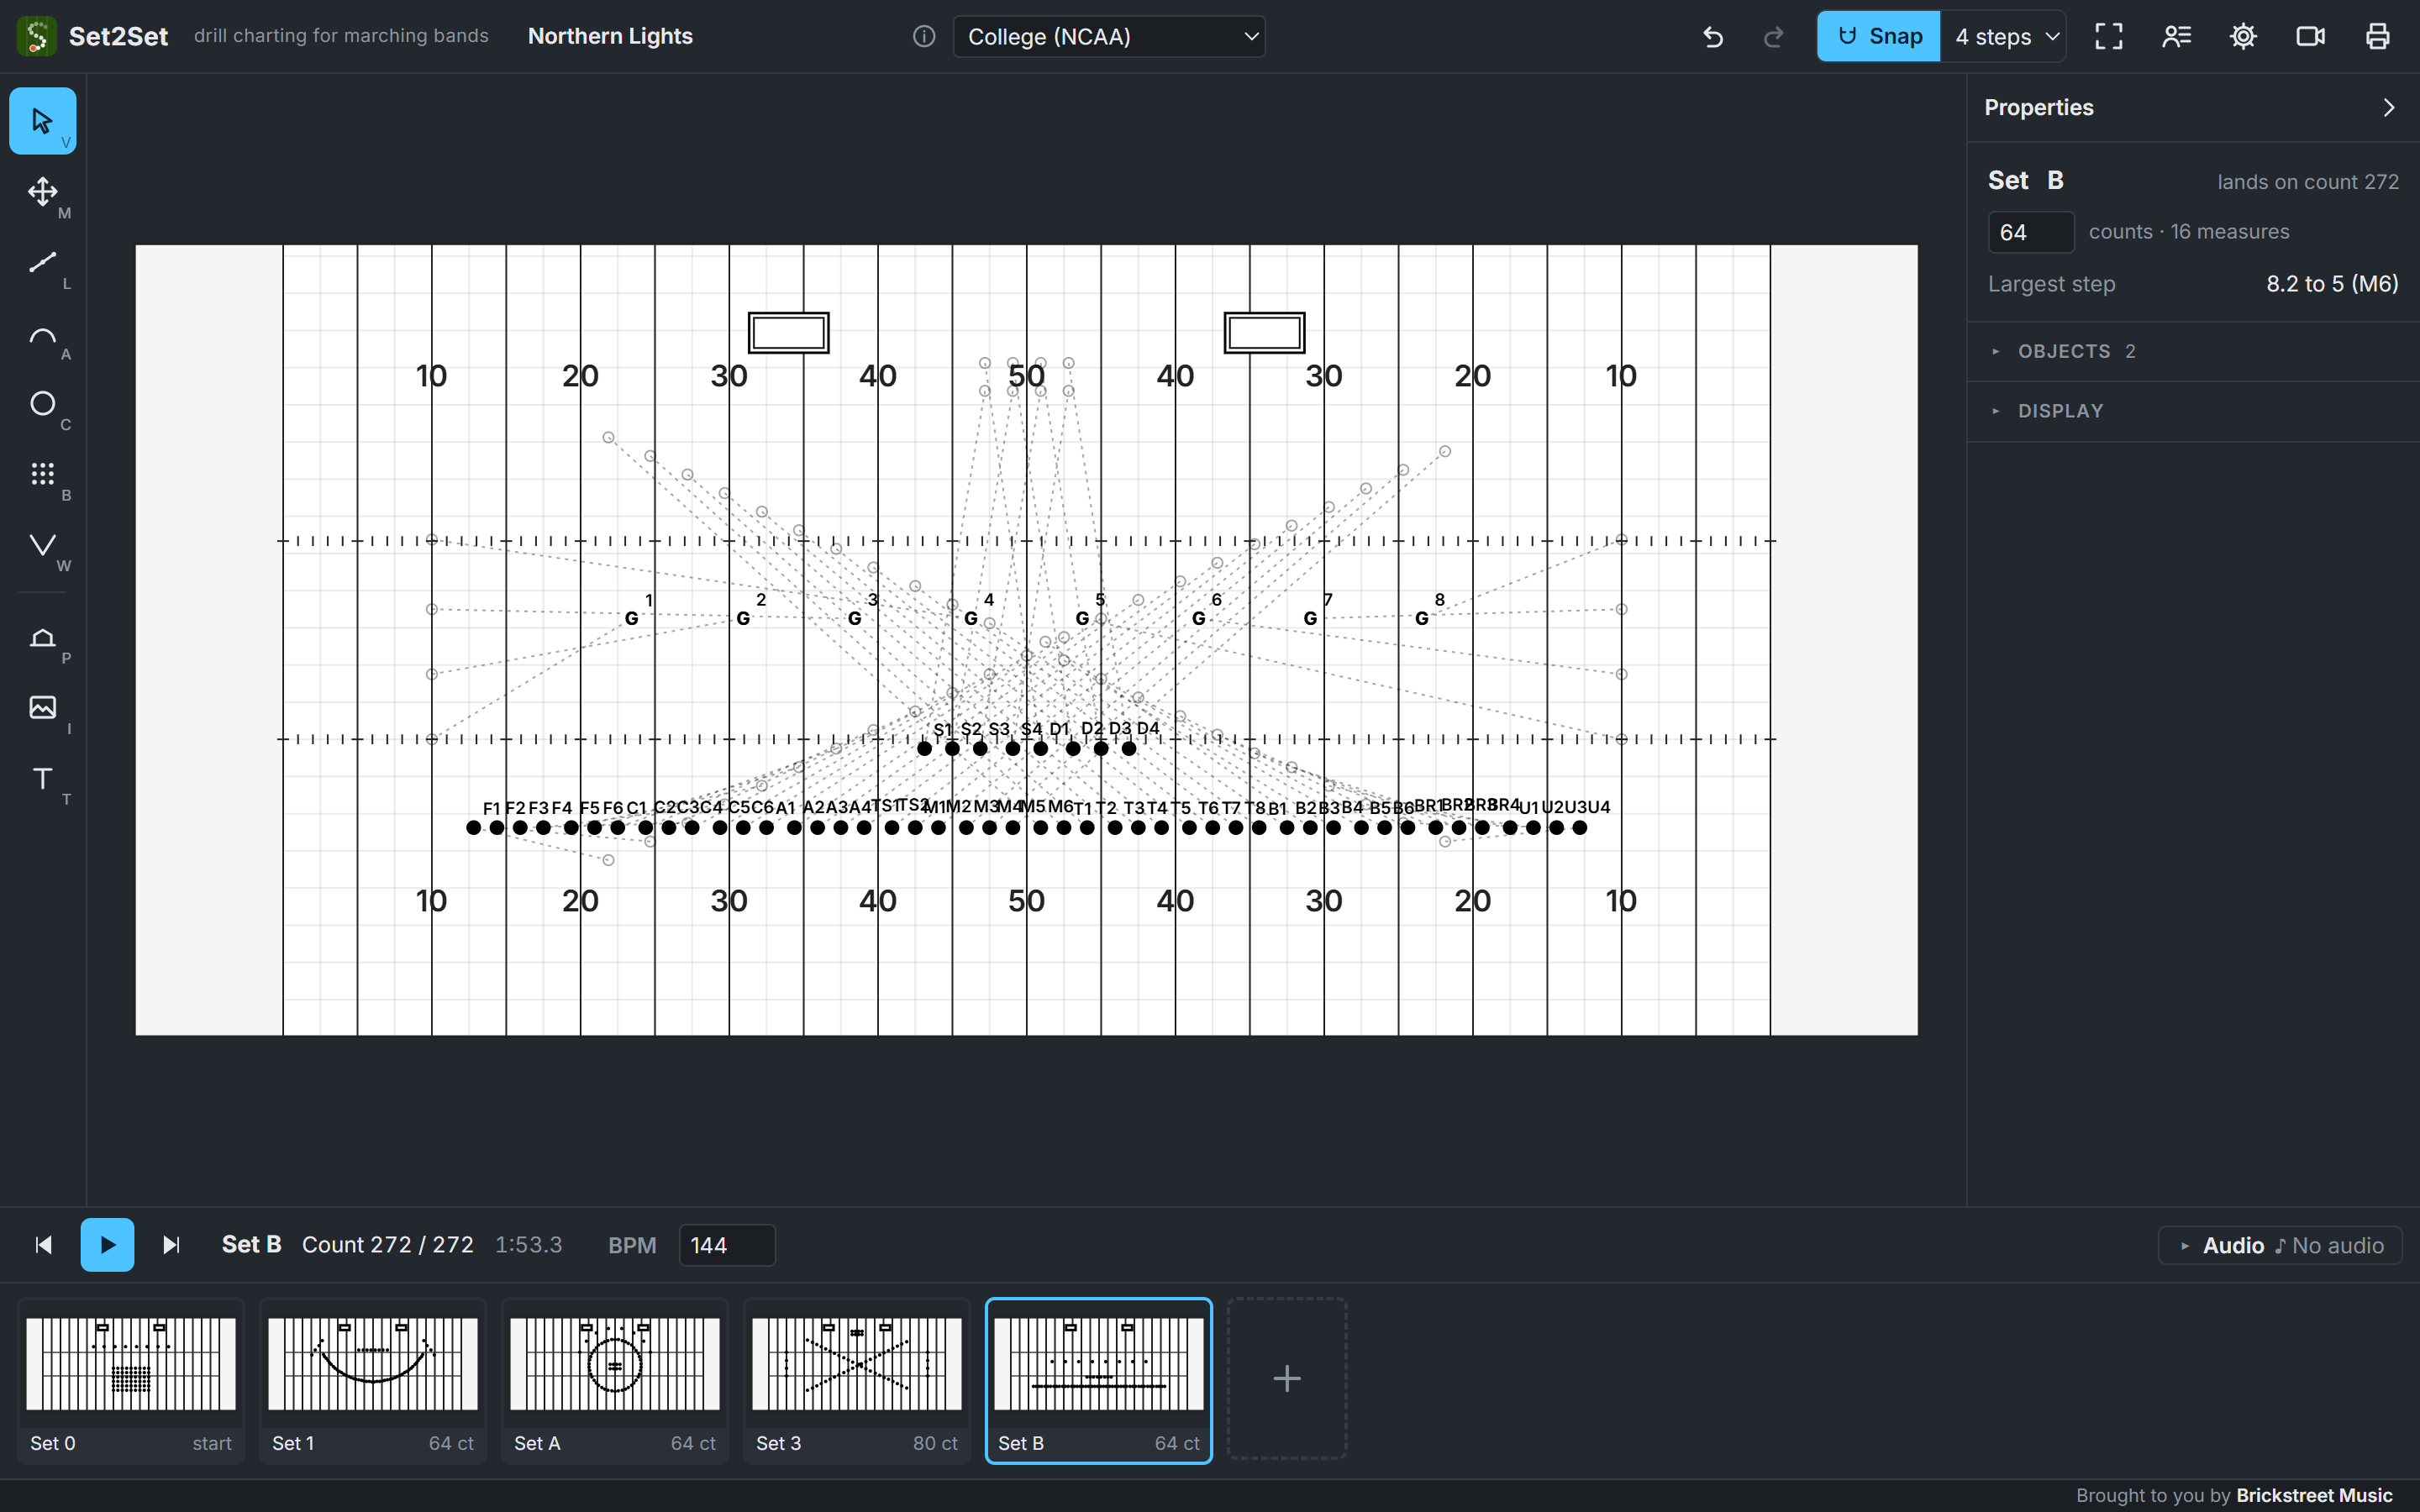This screenshot has width=2420, height=1512.
Task: Select the Circle tool
Action: coord(42,403)
